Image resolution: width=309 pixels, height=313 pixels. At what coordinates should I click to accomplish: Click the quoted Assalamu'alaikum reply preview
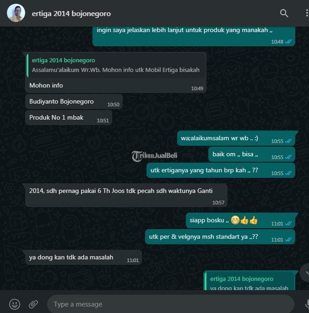tap(116, 66)
